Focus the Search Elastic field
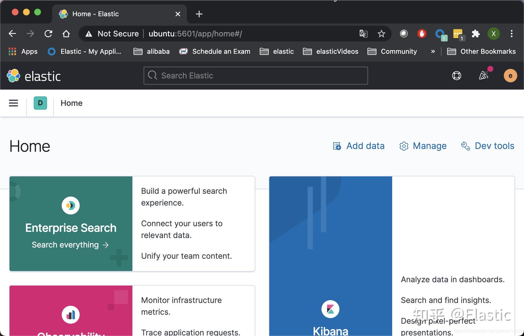 pyautogui.click(x=256, y=76)
